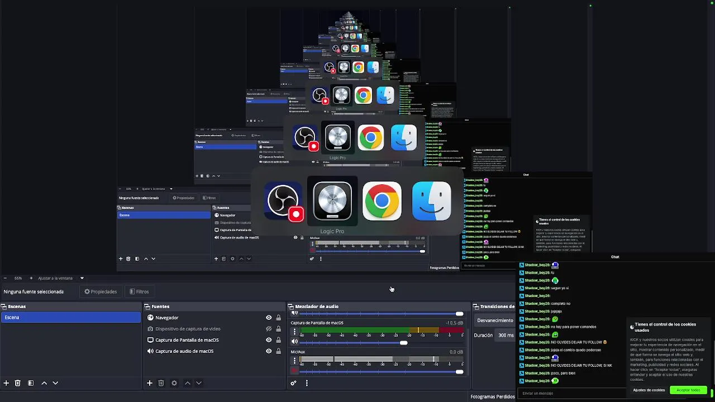Unmute the Mic/Aux channel
This screenshot has width=715, height=402.
pyautogui.click(x=294, y=371)
